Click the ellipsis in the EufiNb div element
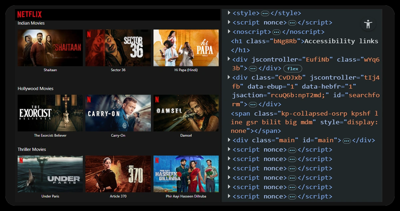Screen dimensions: 400x211 (x=253, y=69)
